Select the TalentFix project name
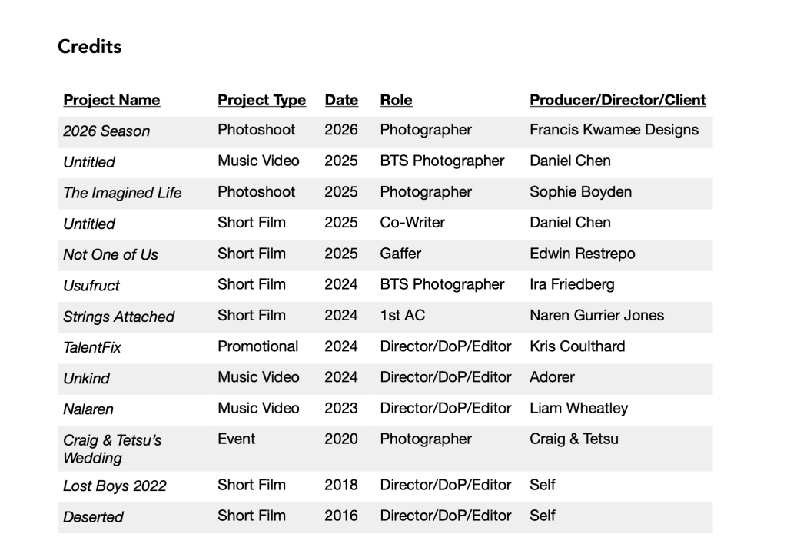This screenshot has height=557, width=787. 92,347
